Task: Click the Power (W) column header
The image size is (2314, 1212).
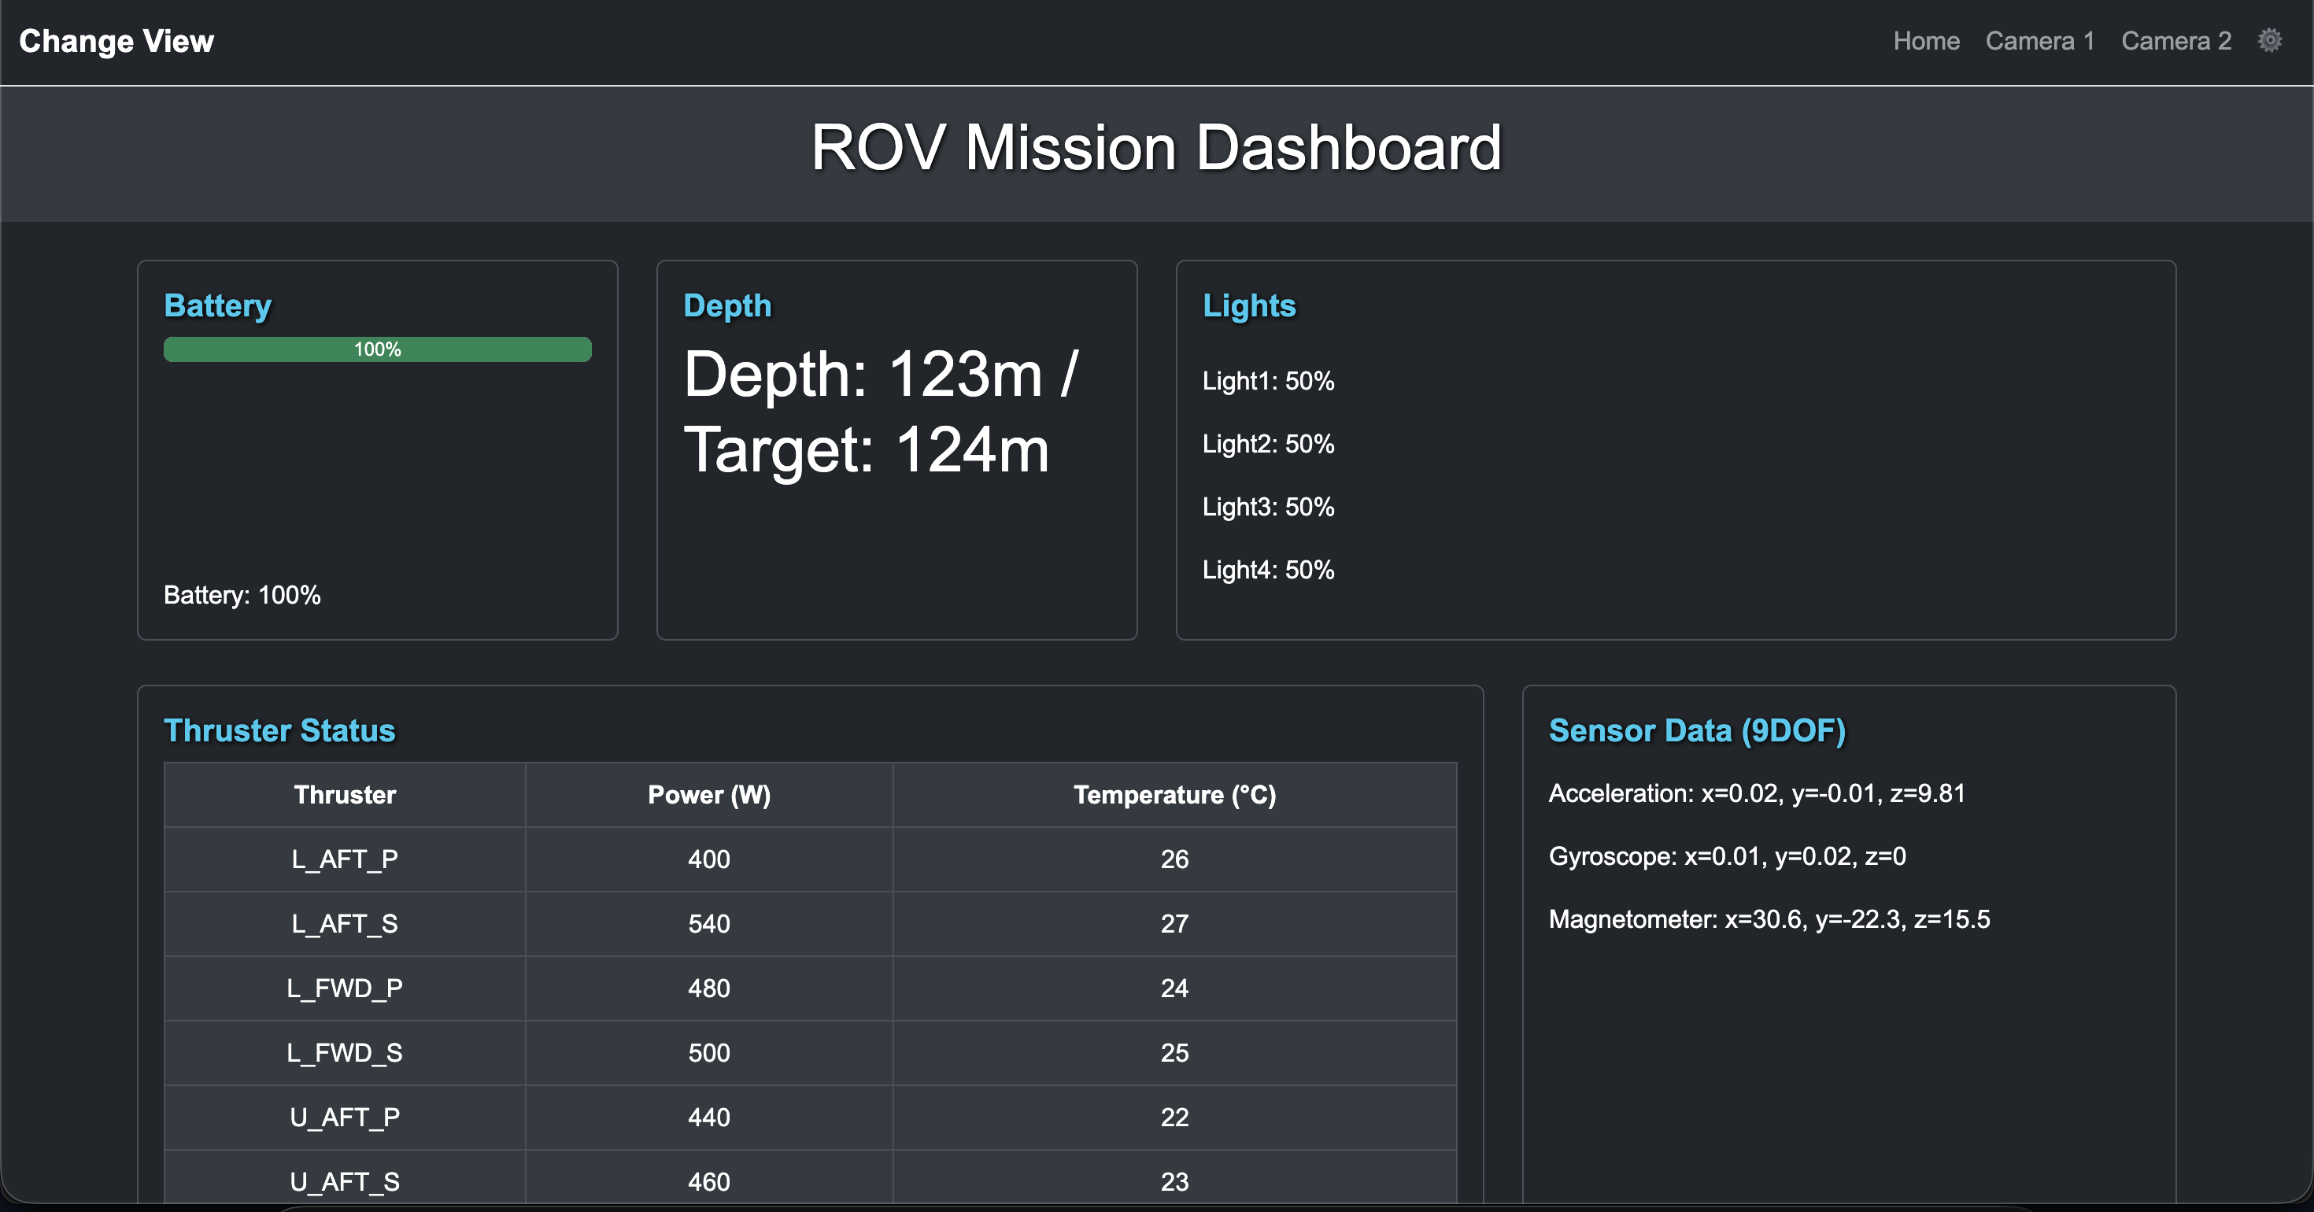Action: coord(708,795)
